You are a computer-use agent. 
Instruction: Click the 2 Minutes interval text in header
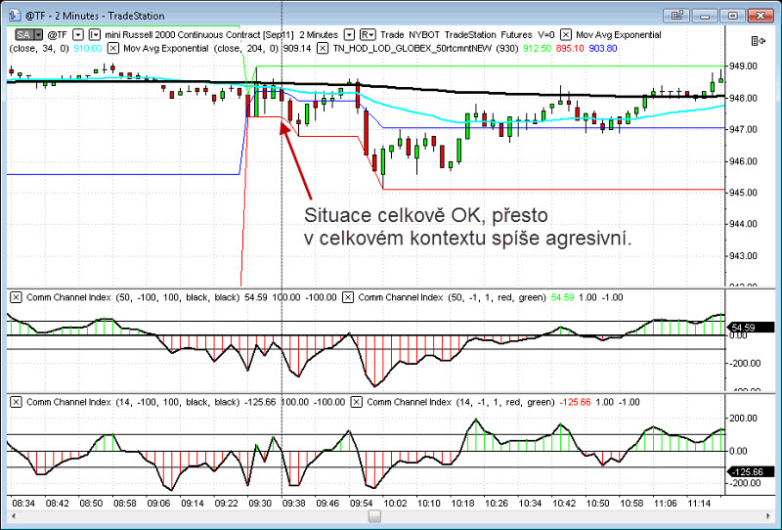tap(319, 35)
